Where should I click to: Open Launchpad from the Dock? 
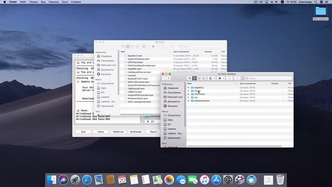[x=75, y=180]
